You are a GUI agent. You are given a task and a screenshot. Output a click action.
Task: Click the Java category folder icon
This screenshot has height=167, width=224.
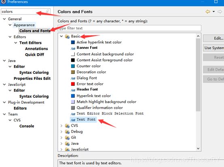coord(67,144)
